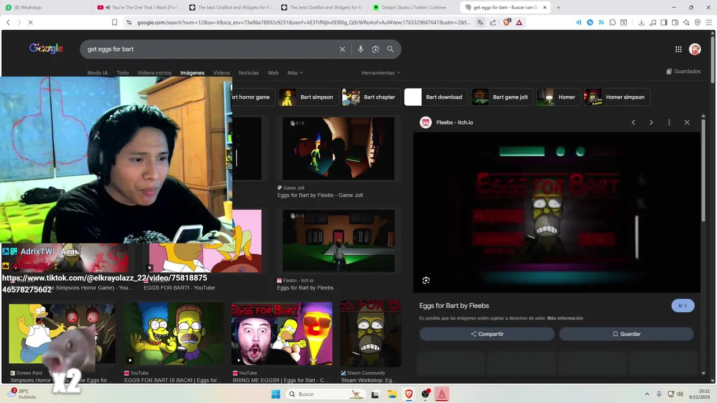Open Brave Rewards triangle icon
This screenshot has height=403, width=717.
point(519,22)
